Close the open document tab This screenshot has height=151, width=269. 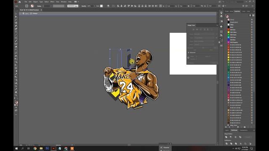coord(41,10)
